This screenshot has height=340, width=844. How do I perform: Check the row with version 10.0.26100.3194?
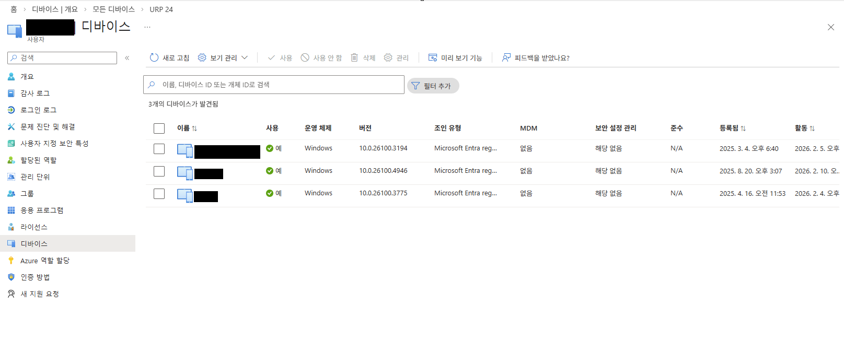[159, 149]
